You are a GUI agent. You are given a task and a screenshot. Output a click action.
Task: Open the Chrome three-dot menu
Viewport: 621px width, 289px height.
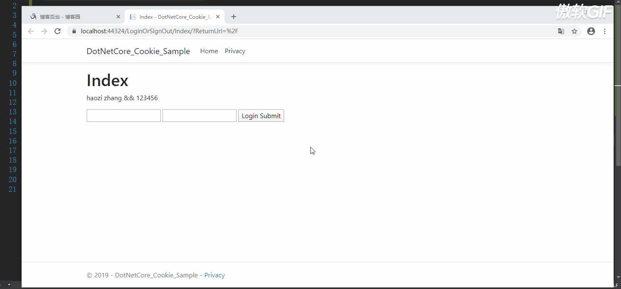click(605, 31)
